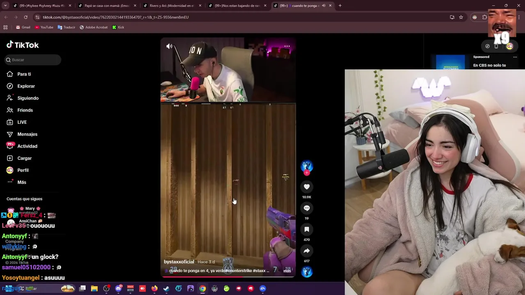525x295 pixels.
Task: Expand caption with the más link
Action: point(287,271)
